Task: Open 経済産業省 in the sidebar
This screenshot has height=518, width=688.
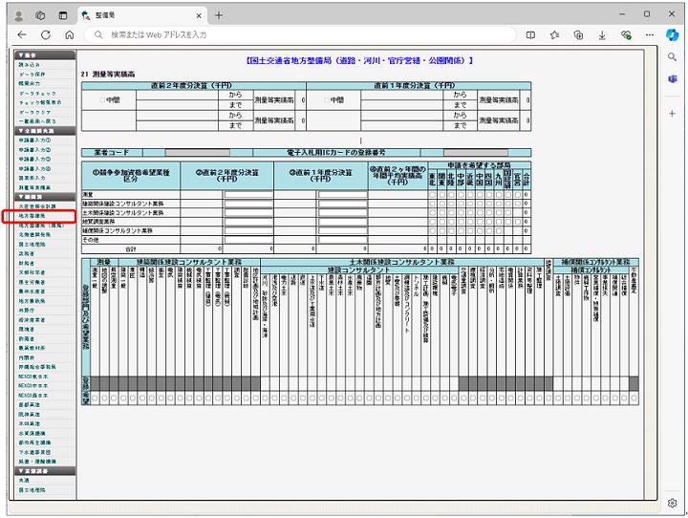Action: [x=32, y=319]
